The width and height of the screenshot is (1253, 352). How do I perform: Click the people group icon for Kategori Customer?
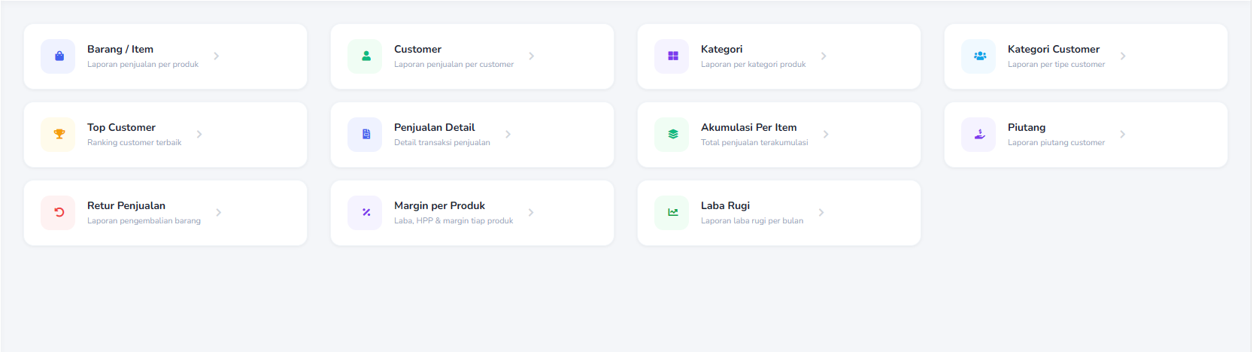click(x=979, y=56)
